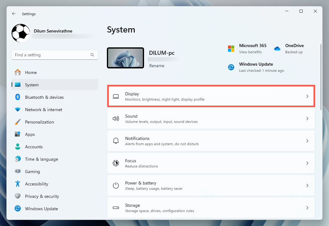
Task: Expand the Storage row chevron
Action: point(307,208)
